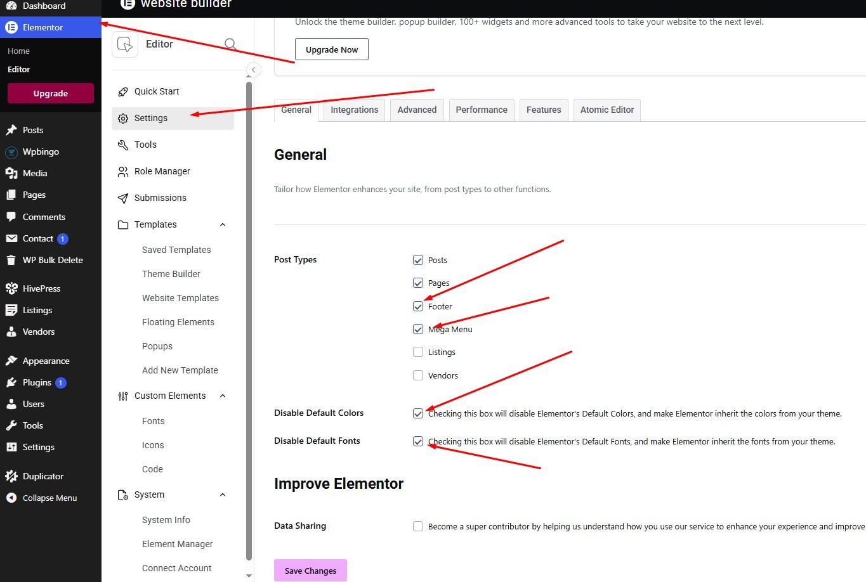Select the General tab
Image resolution: width=866 pixels, height=582 pixels.
pos(296,110)
